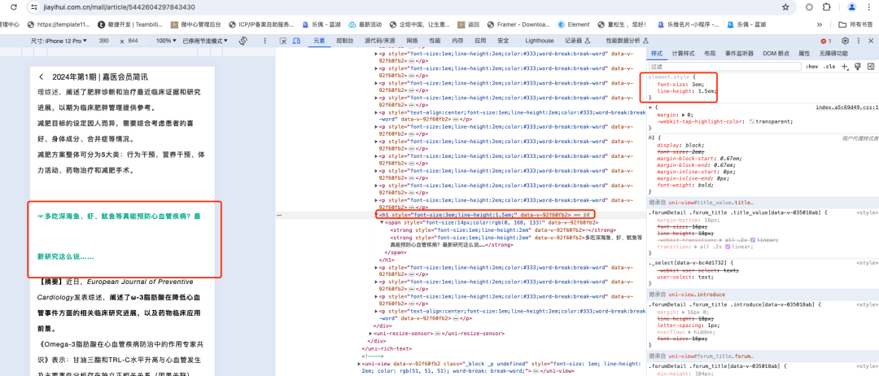Select the 属性 Properties sub-tab

point(804,53)
